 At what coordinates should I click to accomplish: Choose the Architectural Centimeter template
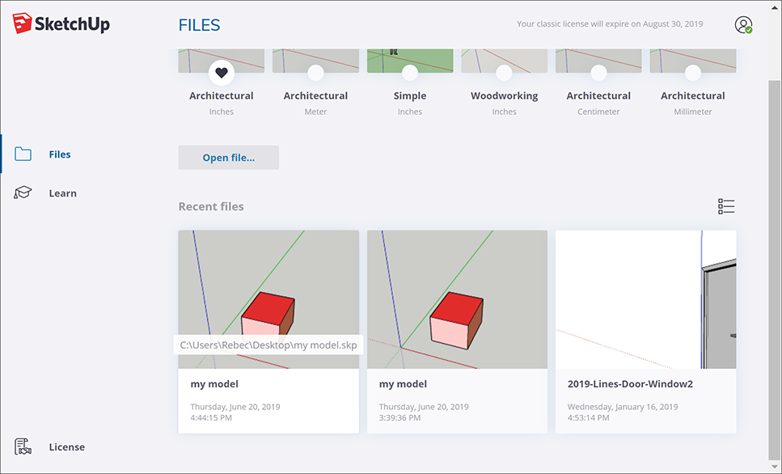(x=598, y=95)
